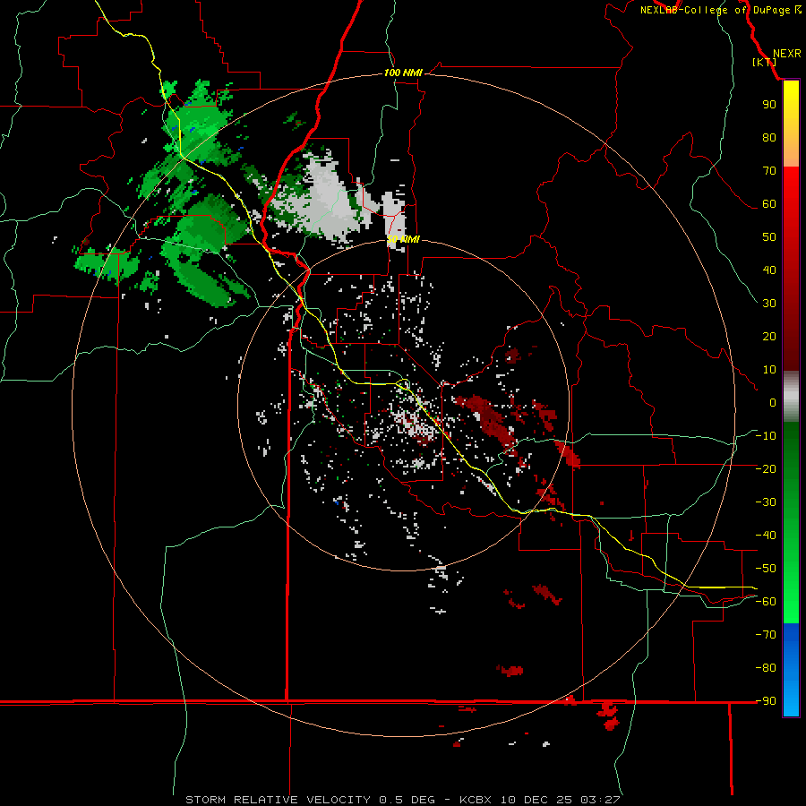Click the KCBX station identifier
The width and height of the screenshot is (806, 806).
pos(476,800)
